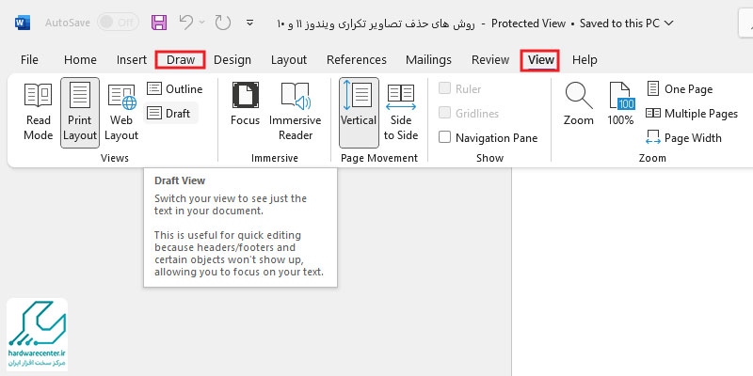Select the Outline view button

tap(175, 88)
